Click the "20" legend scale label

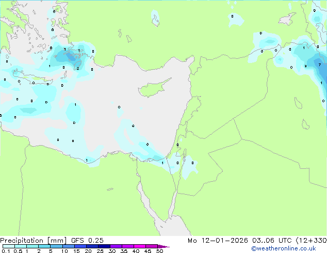point(88,251)
